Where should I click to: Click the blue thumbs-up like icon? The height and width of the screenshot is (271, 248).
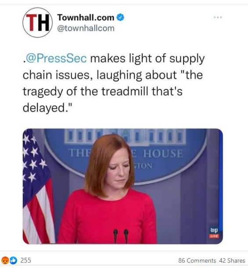coord(13,260)
